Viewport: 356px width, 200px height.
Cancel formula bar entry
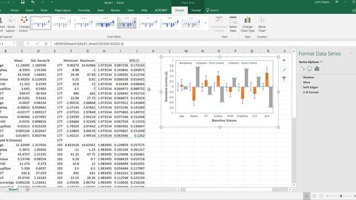coord(28,43)
